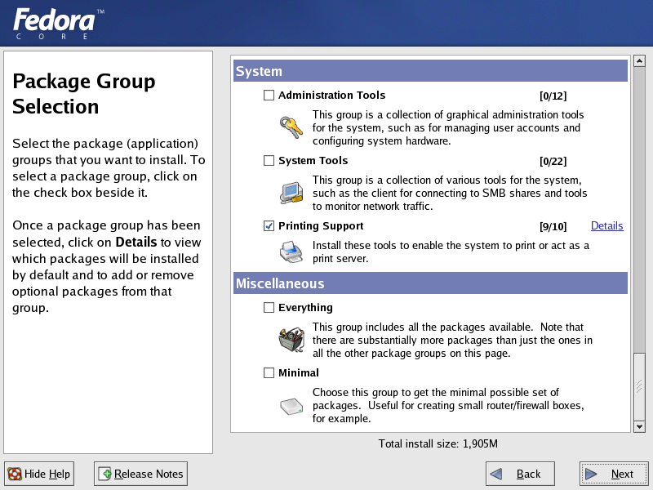
Task: Click the package list scrollbar thumb
Action: tap(639, 386)
